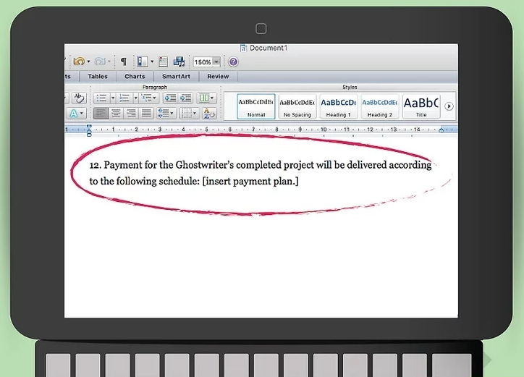This screenshot has height=377, width=524.
Task: Open the Media Browser icon
Action: pyautogui.click(x=179, y=62)
